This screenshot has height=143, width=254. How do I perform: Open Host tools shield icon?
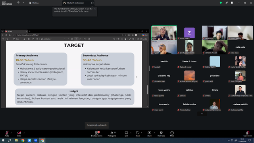click(161, 134)
